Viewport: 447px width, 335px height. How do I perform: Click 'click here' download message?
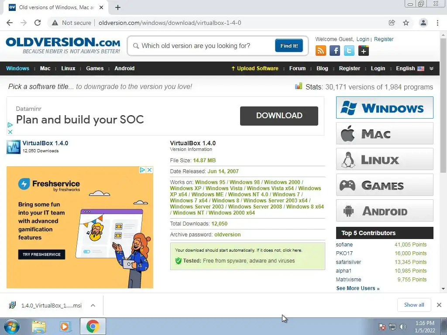(x=292, y=250)
